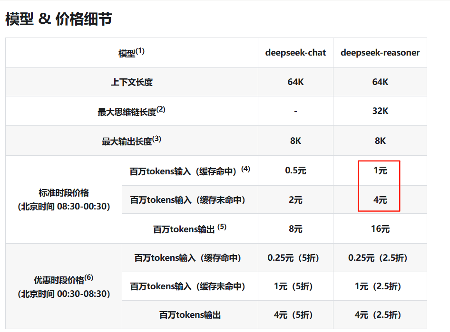Select 标准时段 百万tokens输入(缓存命中)(4) label

pyautogui.click(x=190, y=171)
